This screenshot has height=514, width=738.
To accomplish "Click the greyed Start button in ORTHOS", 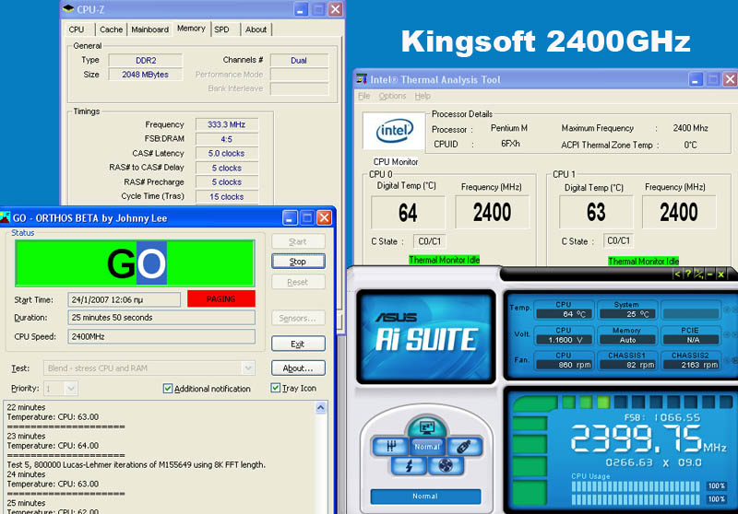I will click(x=298, y=241).
